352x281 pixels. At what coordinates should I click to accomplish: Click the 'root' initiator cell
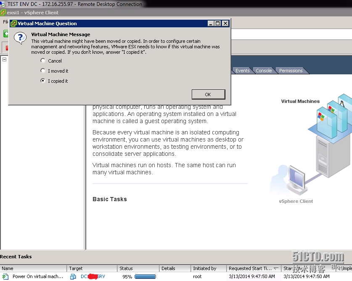click(x=197, y=276)
